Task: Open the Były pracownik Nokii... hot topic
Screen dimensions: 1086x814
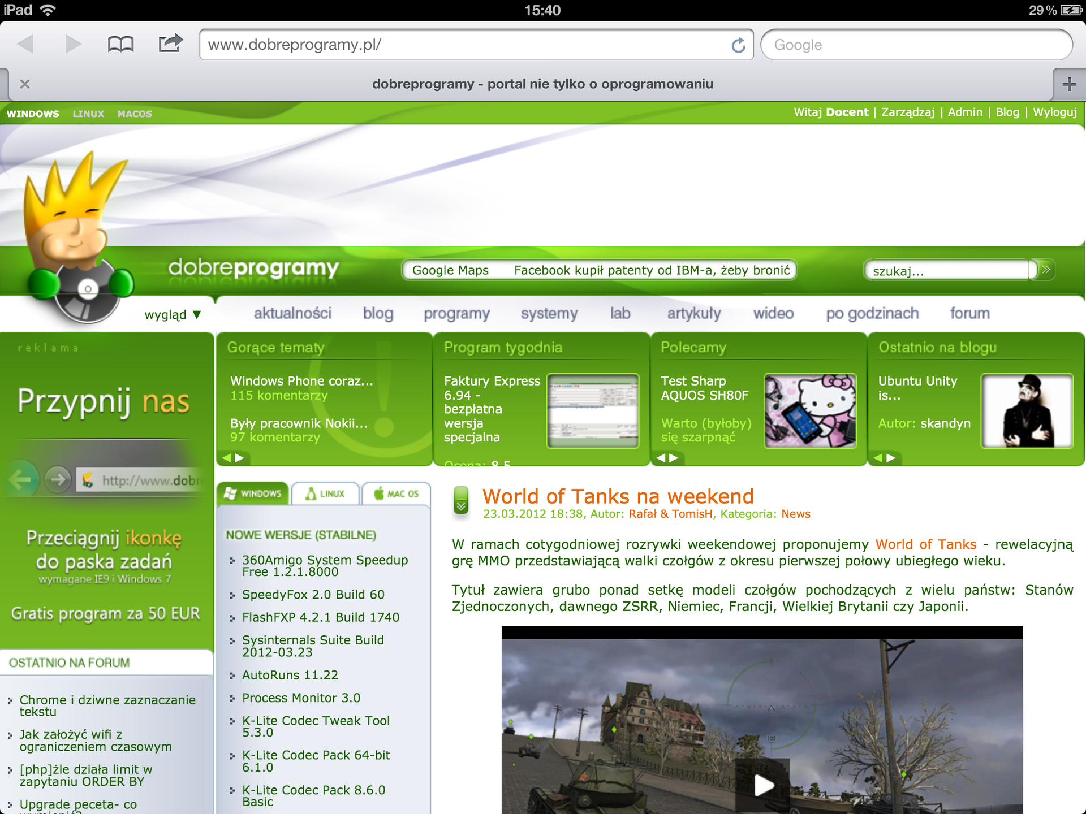Action: pos(299,423)
